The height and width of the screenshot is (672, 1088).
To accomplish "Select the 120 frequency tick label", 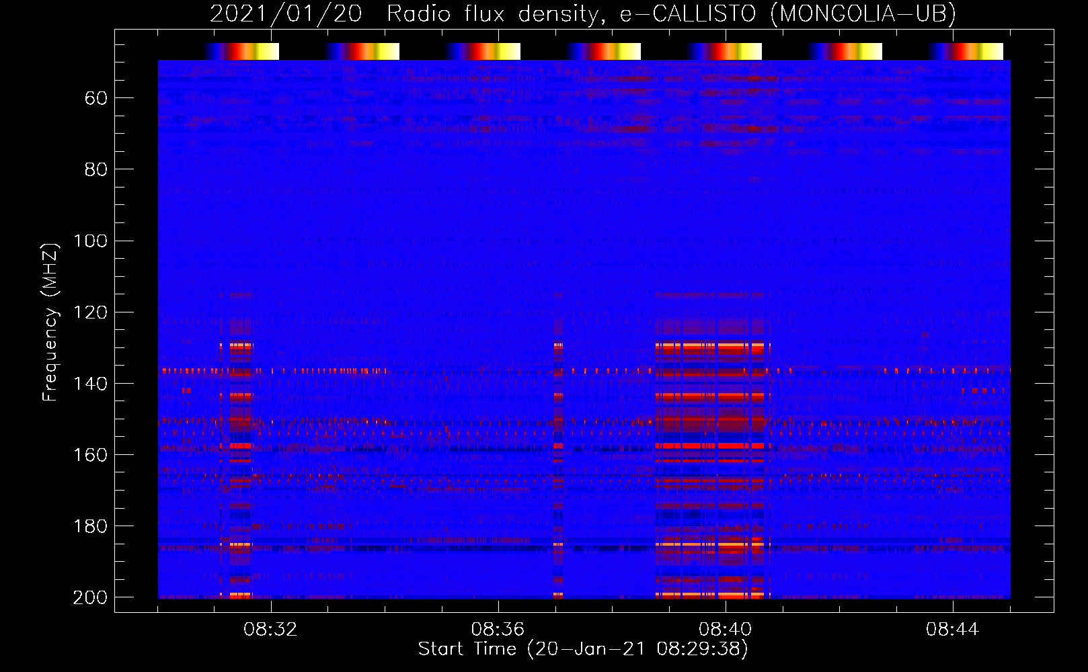I will click(x=90, y=312).
